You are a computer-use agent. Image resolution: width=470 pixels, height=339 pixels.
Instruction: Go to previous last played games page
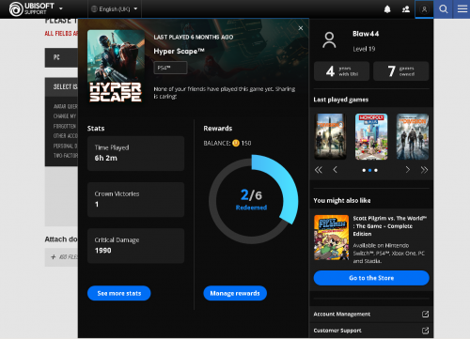click(x=335, y=170)
